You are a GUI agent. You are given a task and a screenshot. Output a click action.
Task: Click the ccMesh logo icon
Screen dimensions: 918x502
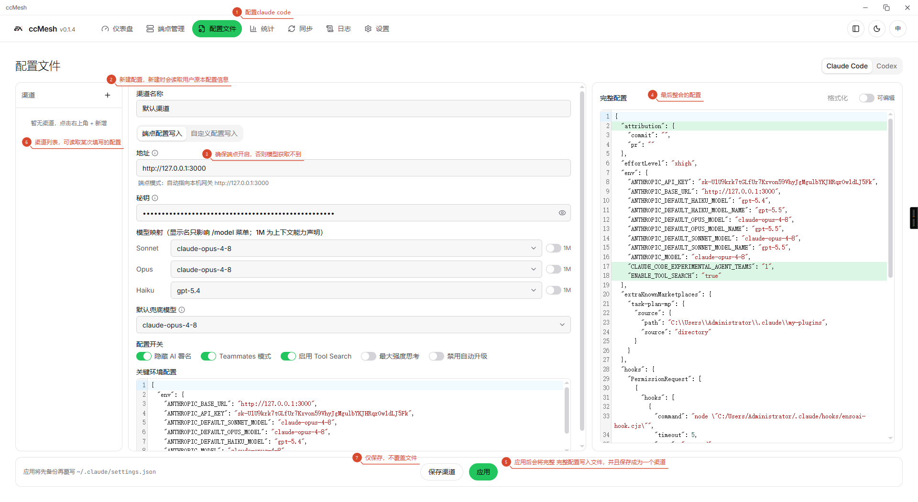click(x=19, y=29)
